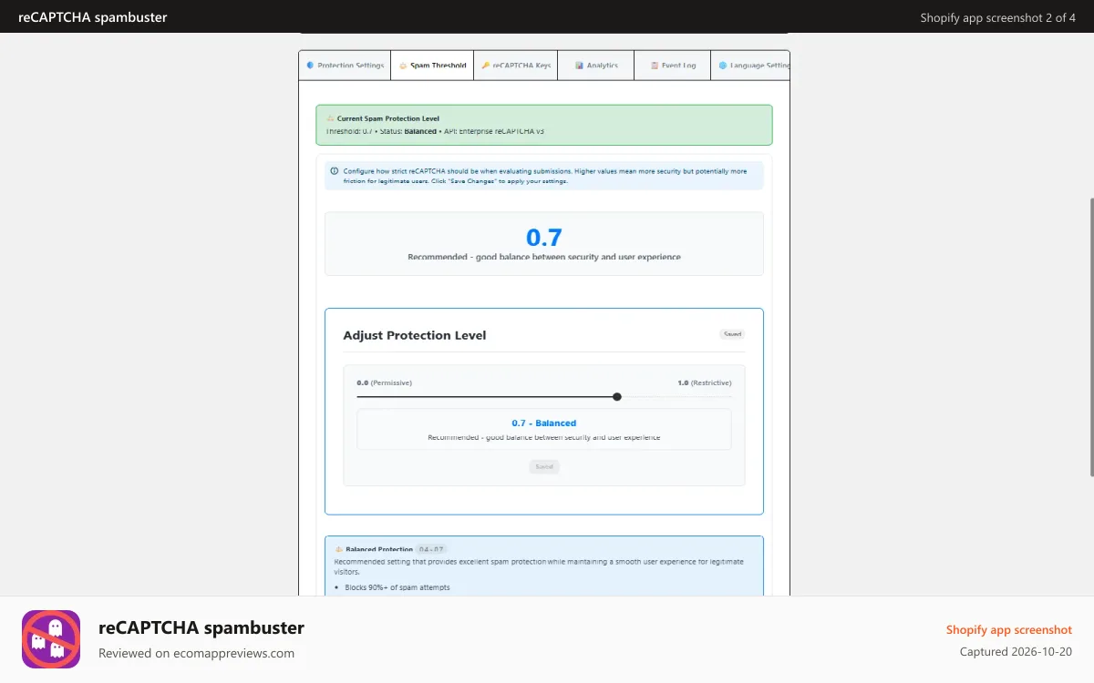The width and height of the screenshot is (1094, 683).
Task: Click the 'reCAPTCHA spambuster' title in top bar
Action: click(x=93, y=17)
